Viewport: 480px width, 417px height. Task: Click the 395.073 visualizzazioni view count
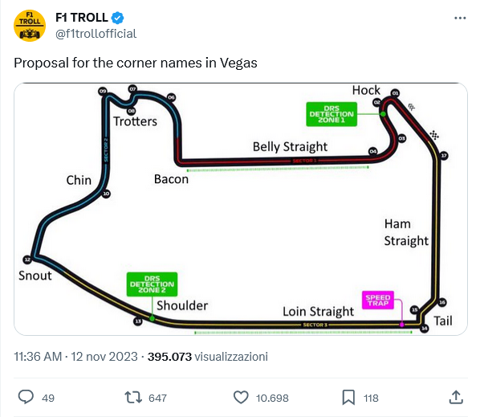pos(208,357)
